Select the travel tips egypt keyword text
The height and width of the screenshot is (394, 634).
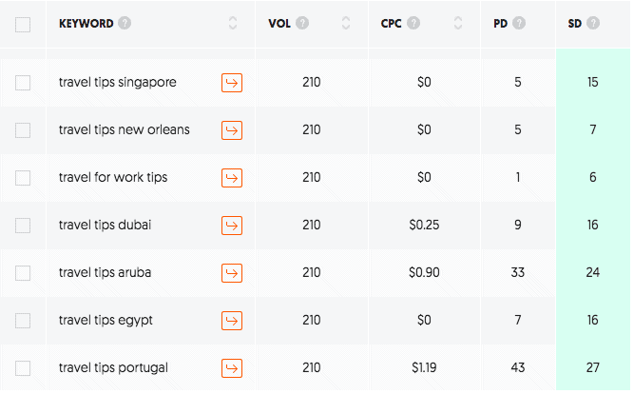[106, 321]
